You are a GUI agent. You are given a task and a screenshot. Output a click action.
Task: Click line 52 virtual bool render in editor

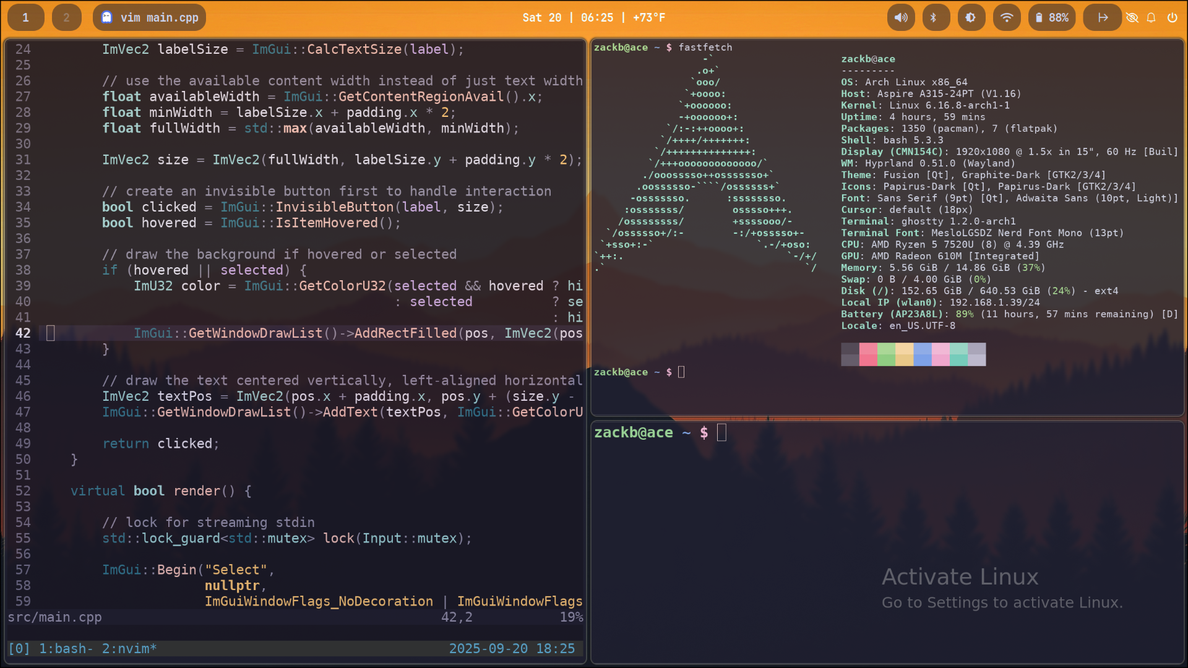coord(161,490)
